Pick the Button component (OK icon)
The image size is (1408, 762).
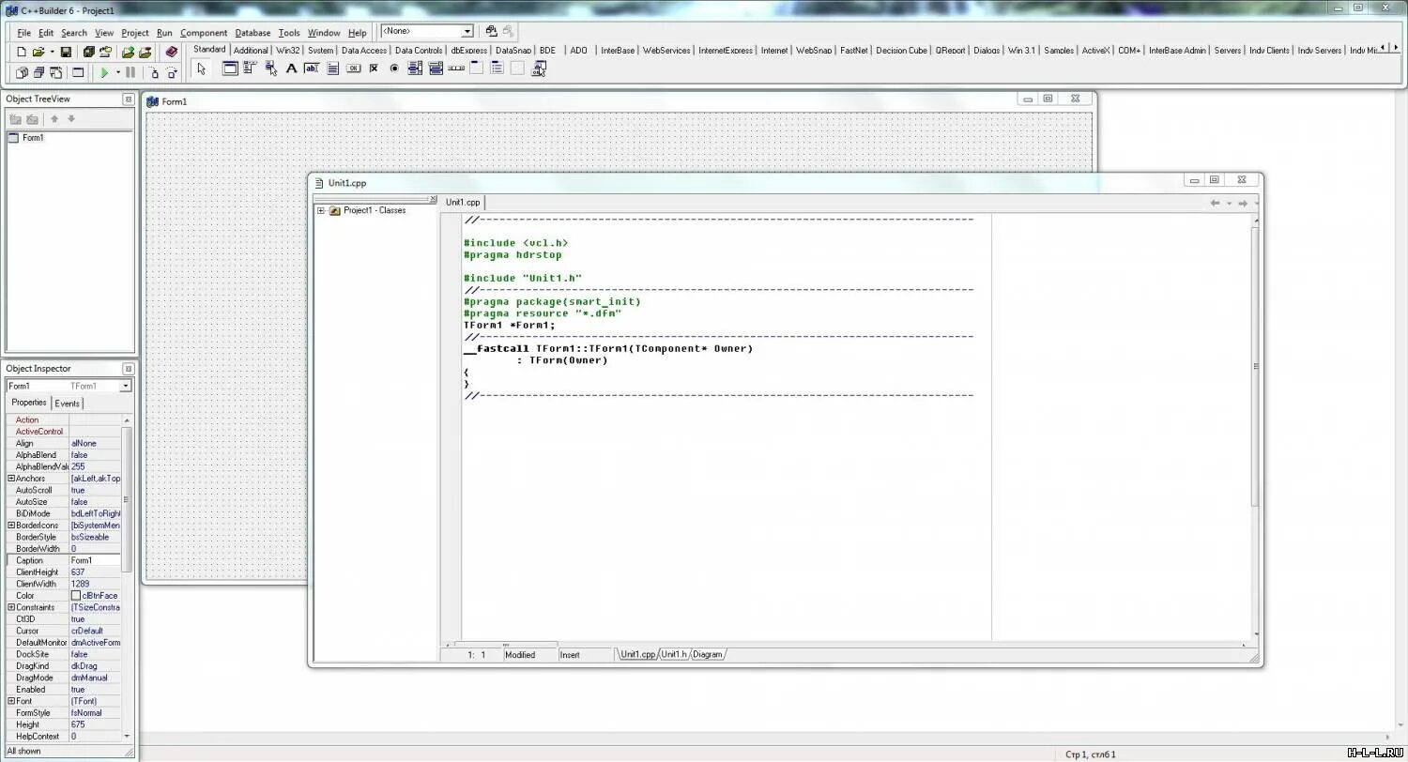[353, 69]
